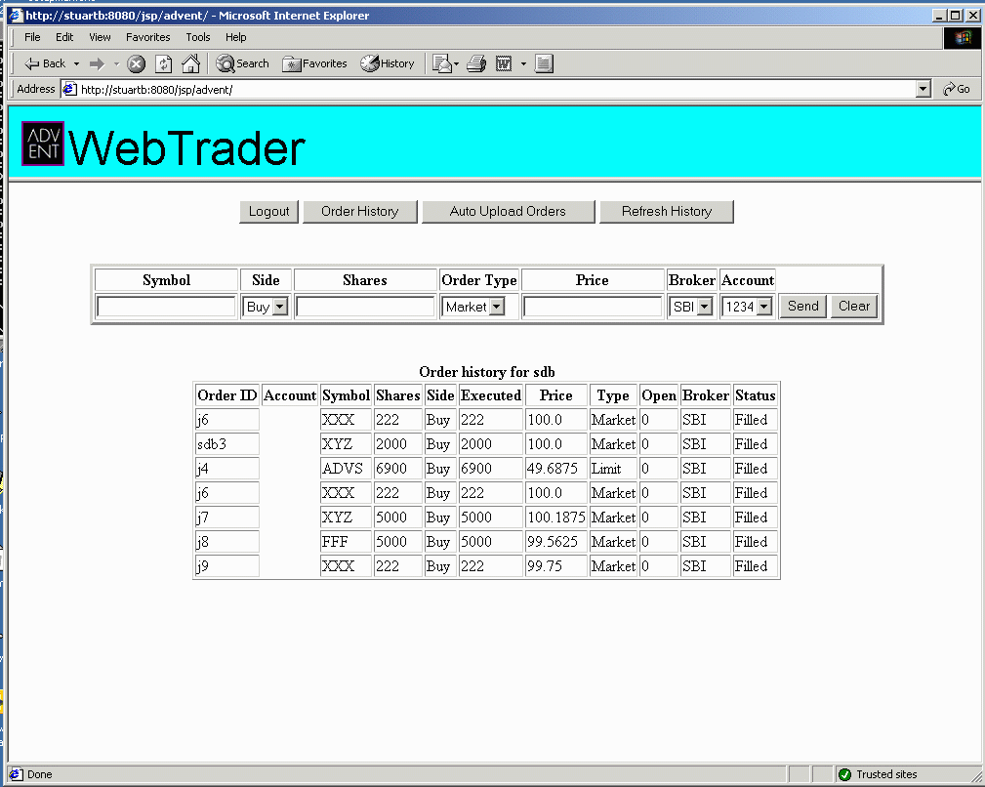Screen dimensions: 985x787
Task: Expand the Side dropdown showing Buy
Action: (266, 307)
